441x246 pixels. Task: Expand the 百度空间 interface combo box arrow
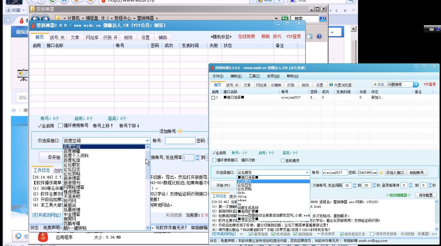pos(147,141)
